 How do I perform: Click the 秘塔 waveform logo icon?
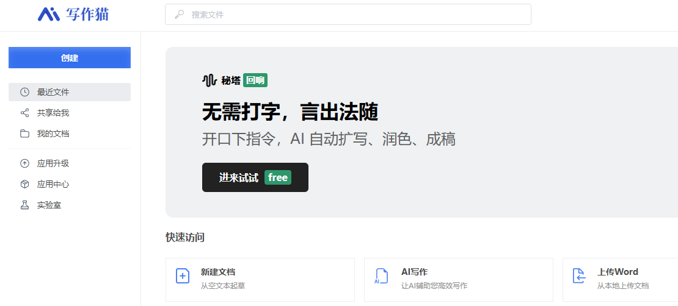tap(210, 80)
